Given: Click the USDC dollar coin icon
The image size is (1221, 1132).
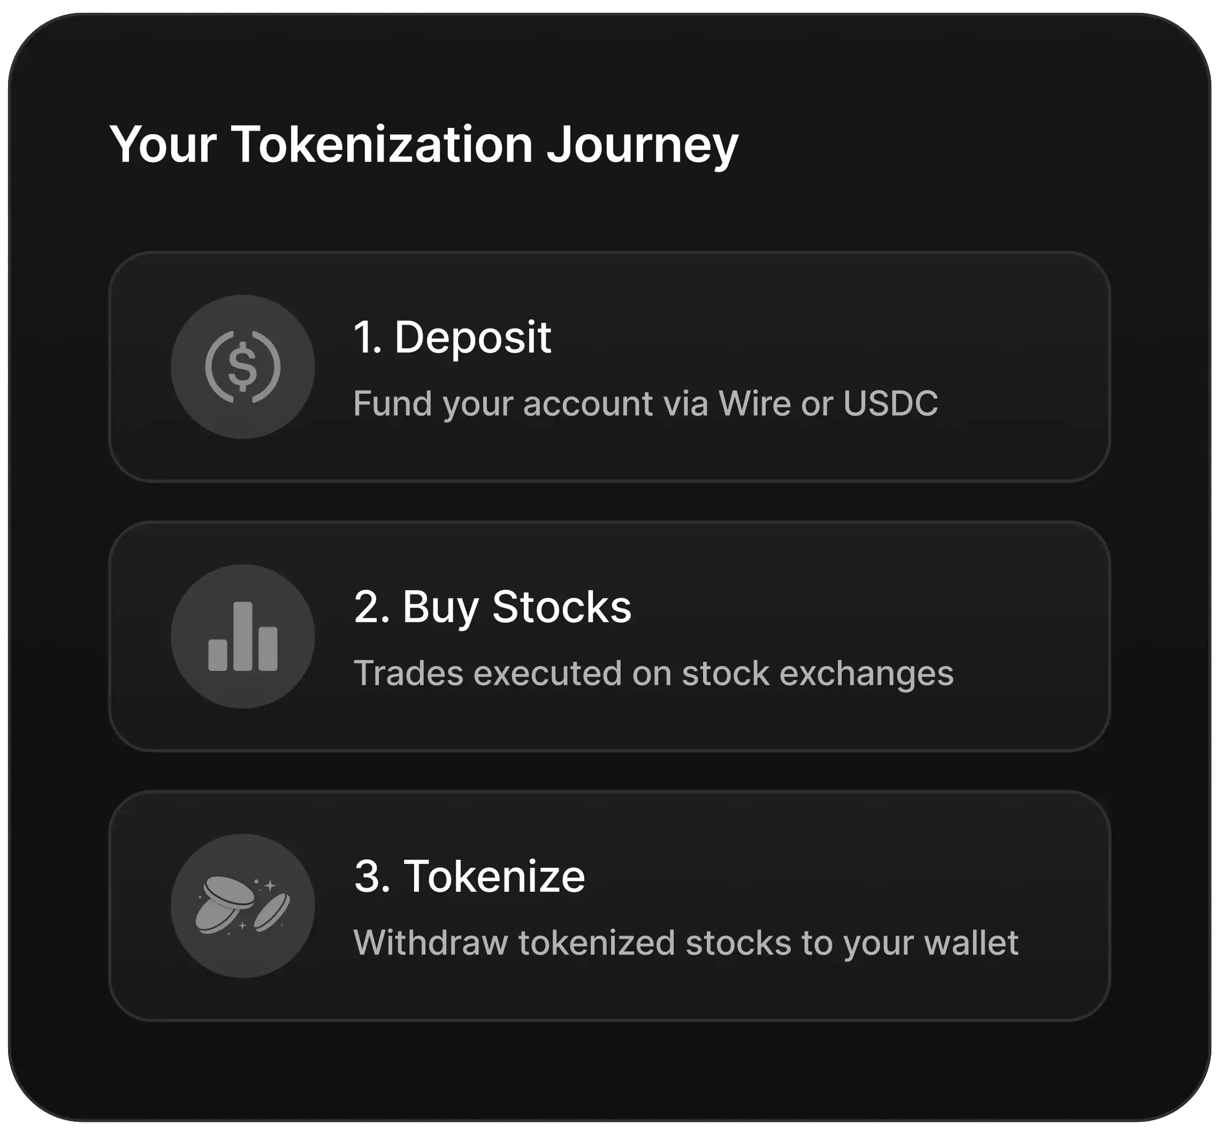Looking at the screenshot, I should click(242, 367).
